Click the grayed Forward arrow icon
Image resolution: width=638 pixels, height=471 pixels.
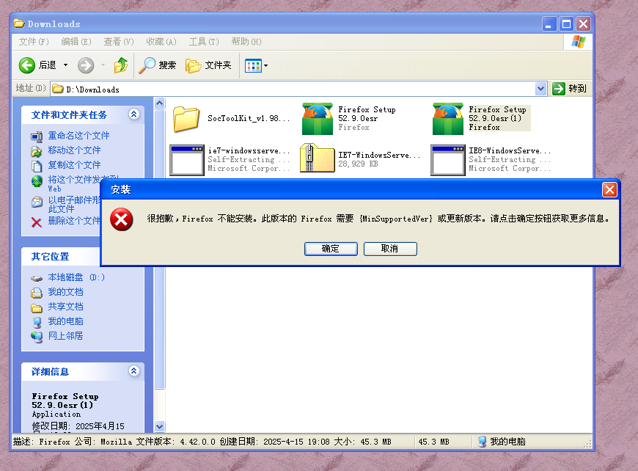coord(86,65)
